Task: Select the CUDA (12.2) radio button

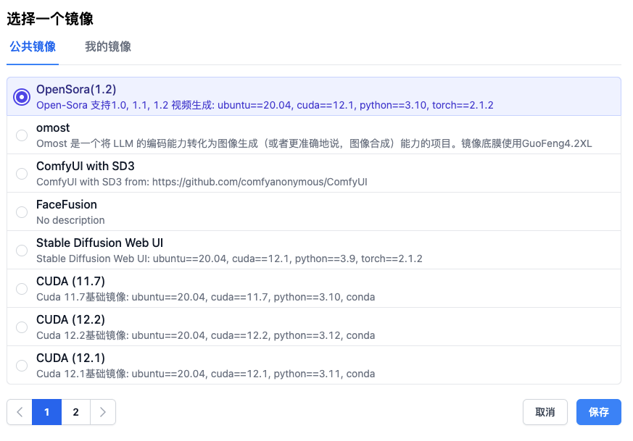Action: (x=21, y=327)
